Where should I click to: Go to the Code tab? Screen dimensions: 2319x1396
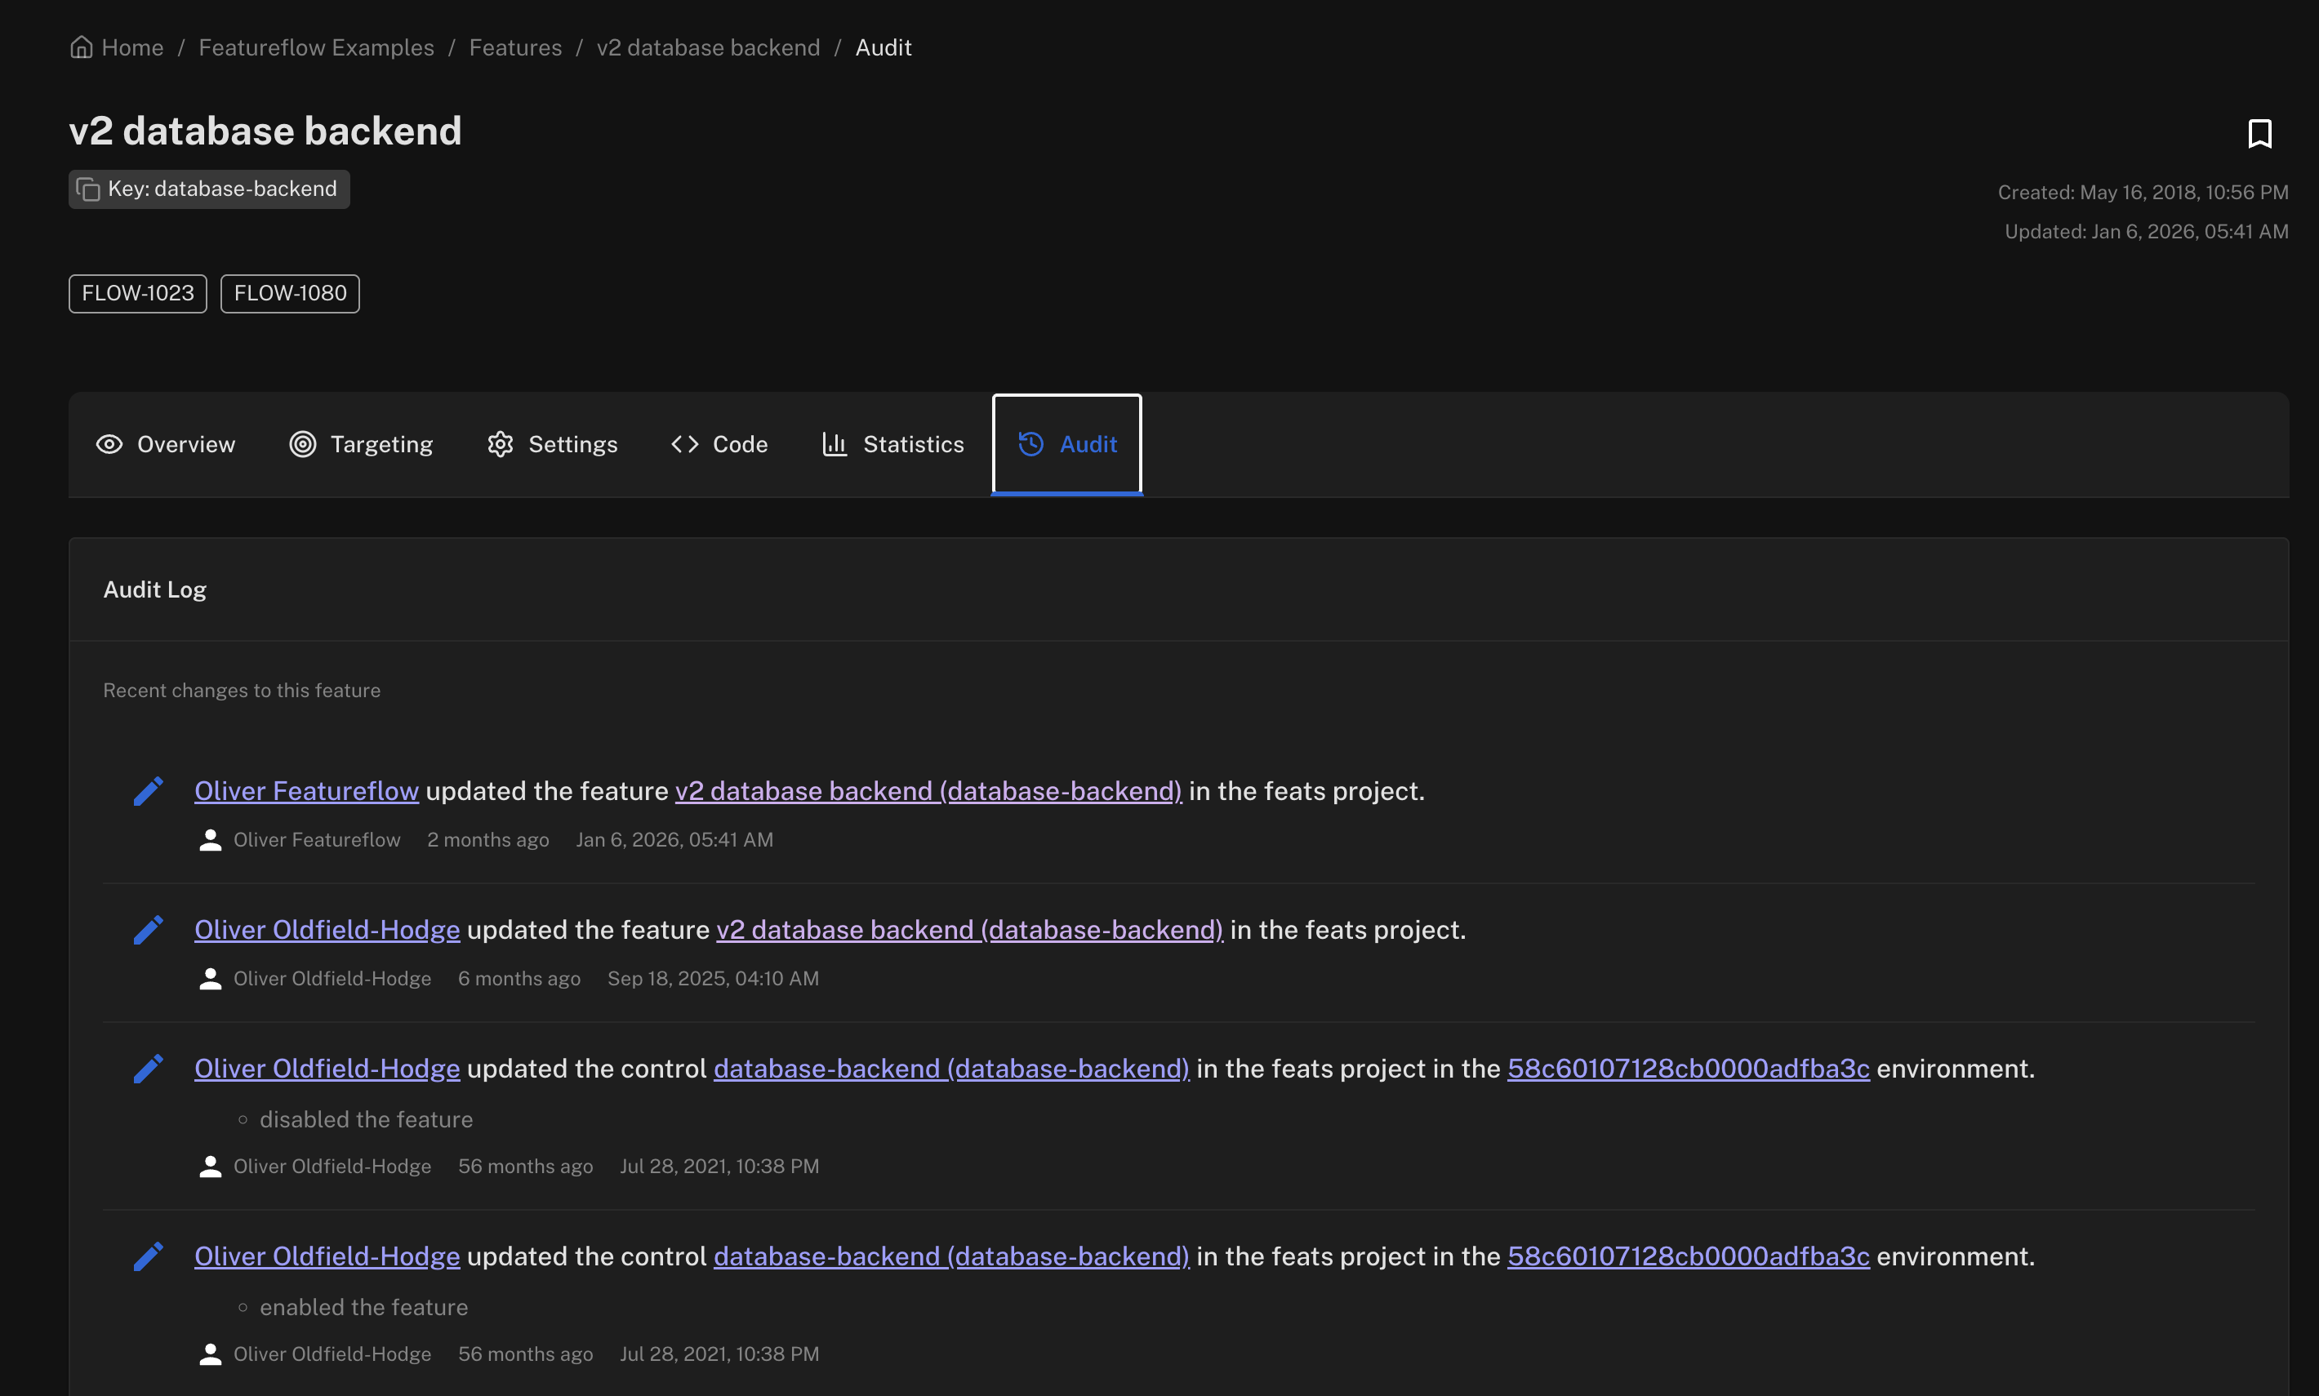point(719,444)
